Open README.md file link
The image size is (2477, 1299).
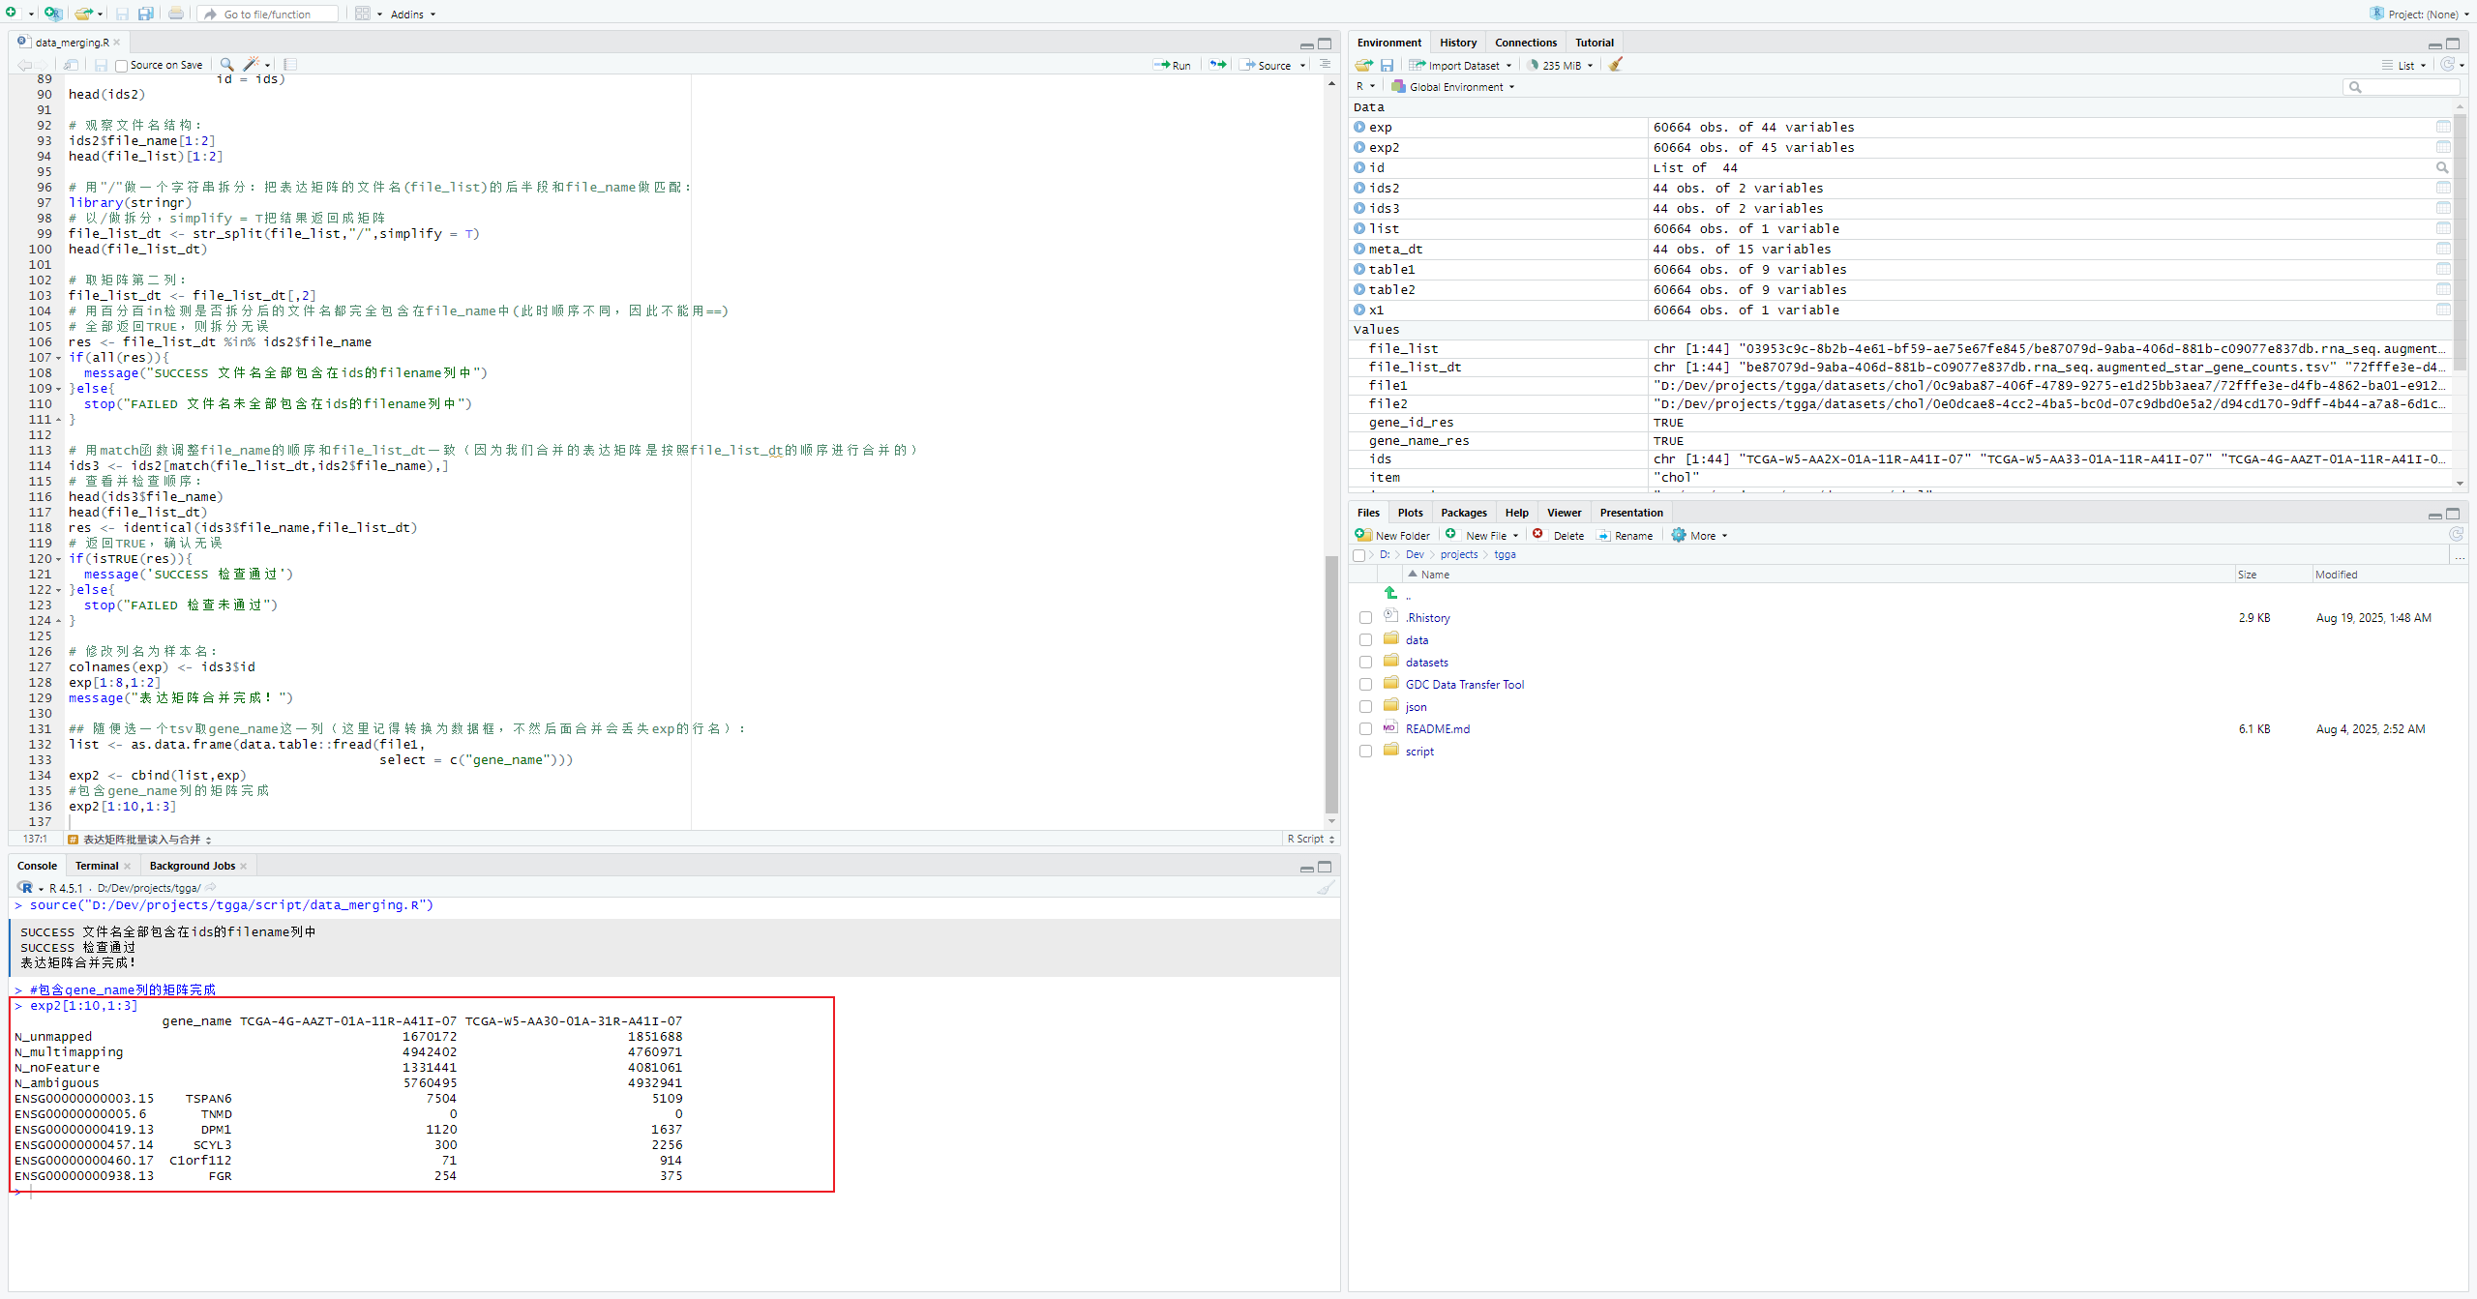[x=1437, y=729]
